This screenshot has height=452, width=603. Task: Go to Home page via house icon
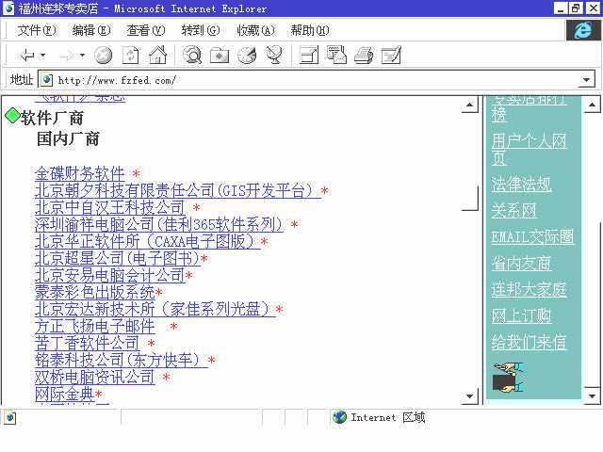coord(157,56)
